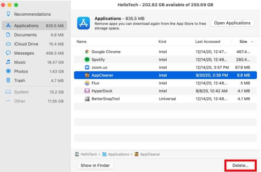The image size is (261, 172).
Task: Sort the list by Size column
Action: 243,42
